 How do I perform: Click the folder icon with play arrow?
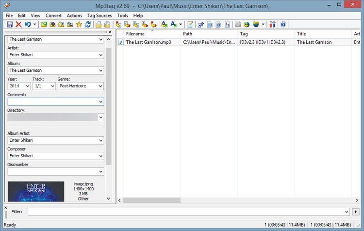point(61,24)
